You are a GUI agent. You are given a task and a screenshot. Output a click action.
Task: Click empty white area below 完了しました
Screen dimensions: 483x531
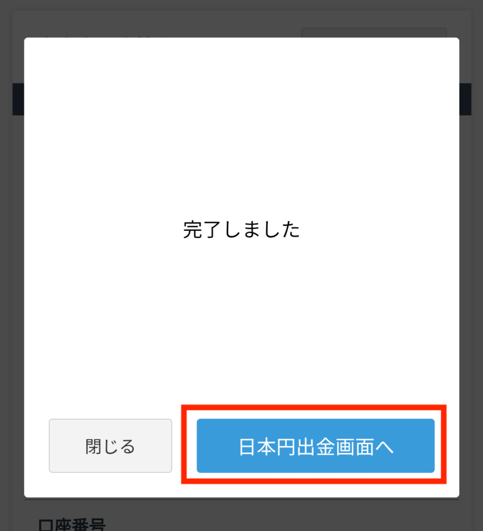pos(241,322)
